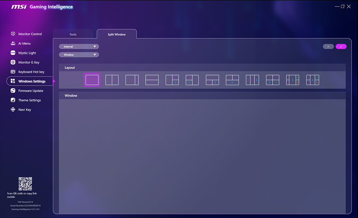Cancel using the gray X button
Image resolution: width=358 pixels, height=218 pixels.
[328, 46]
